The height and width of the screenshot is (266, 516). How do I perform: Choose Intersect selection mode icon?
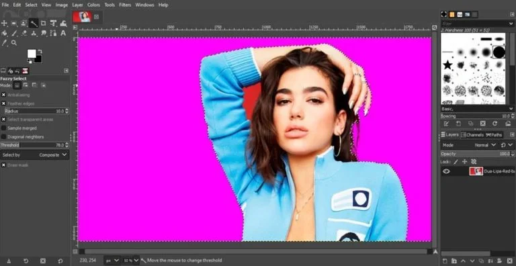tap(44, 85)
